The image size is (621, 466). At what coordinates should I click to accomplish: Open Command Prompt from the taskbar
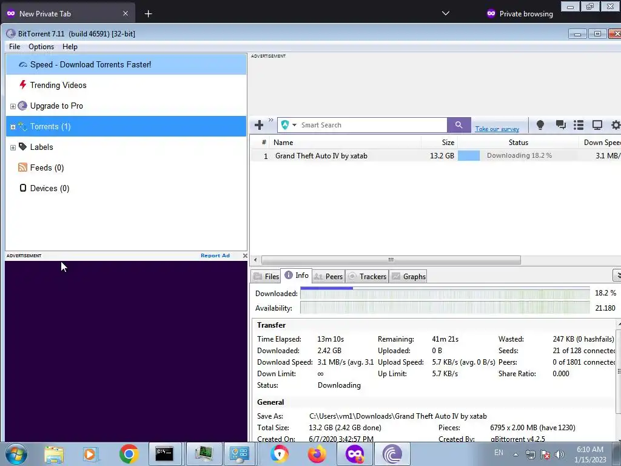click(164, 454)
